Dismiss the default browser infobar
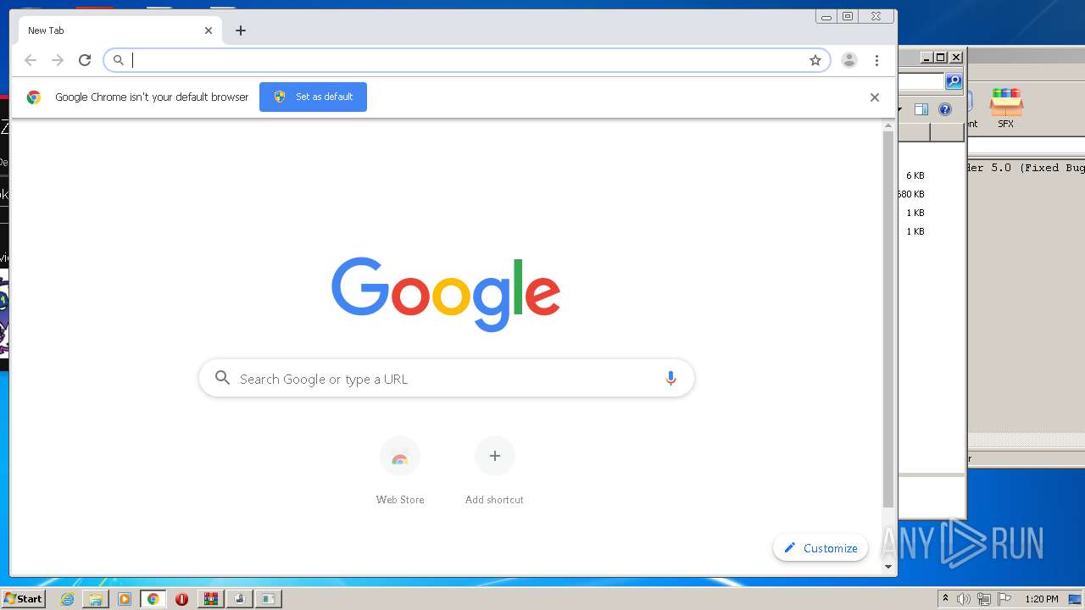 click(x=875, y=97)
